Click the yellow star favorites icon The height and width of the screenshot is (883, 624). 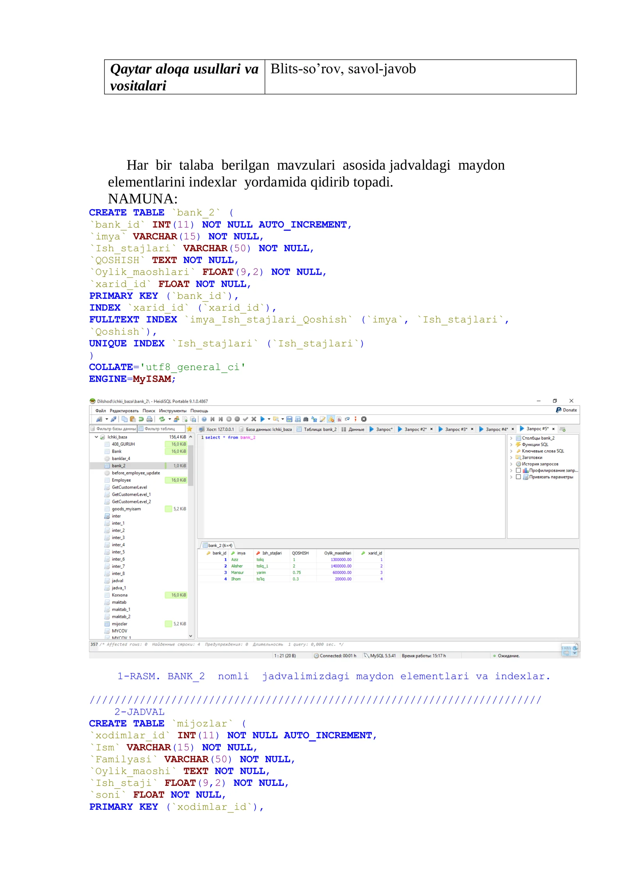[190, 429]
